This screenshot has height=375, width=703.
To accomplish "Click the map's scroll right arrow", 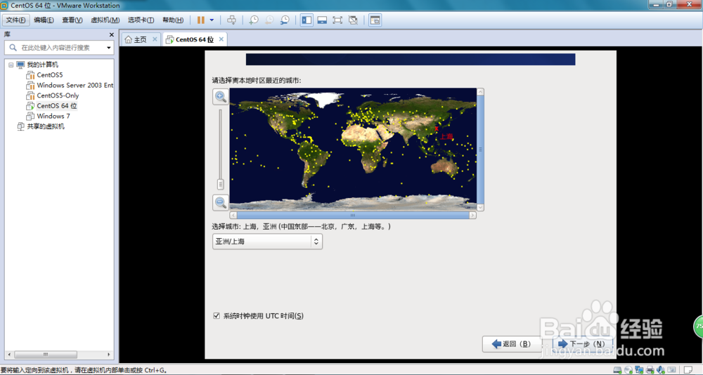I will tap(472, 216).
